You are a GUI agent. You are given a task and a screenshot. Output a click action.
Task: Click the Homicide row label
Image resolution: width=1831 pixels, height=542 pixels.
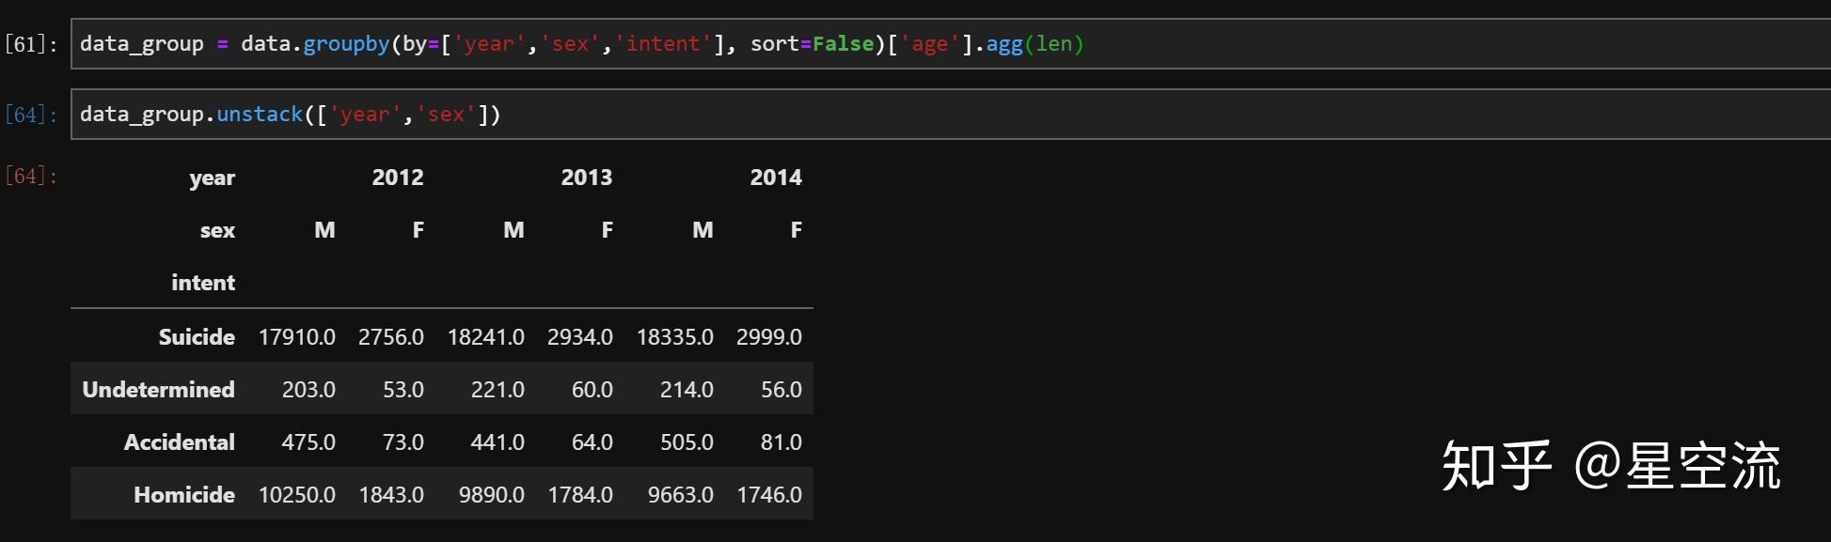pyautogui.click(x=184, y=495)
